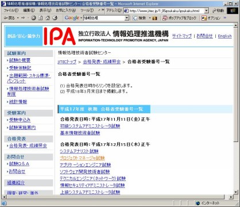Viewport: 240px width, 207px height.
Task: Open Google toolbar オプション options
Action: point(211,18)
